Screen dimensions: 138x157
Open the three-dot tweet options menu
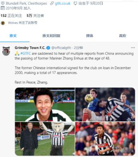[133, 48]
